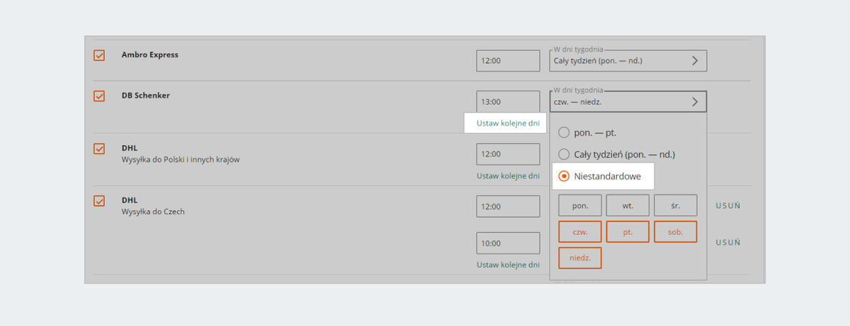Choose "Cały tydzień (pon. — nd.)" radio option

coord(565,154)
